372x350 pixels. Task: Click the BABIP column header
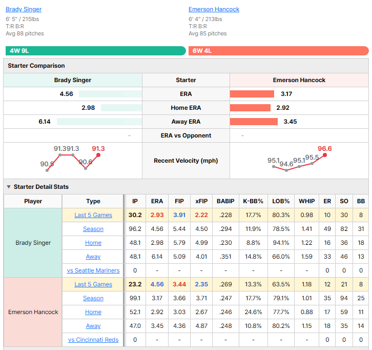[x=225, y=201]
